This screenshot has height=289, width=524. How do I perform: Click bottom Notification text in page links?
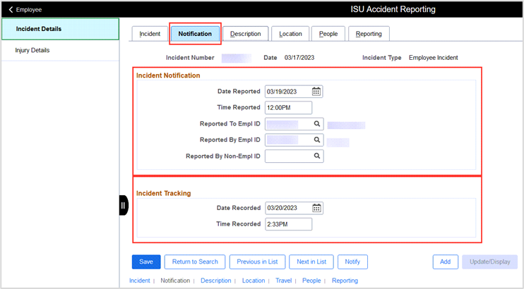tap(175, 281)
